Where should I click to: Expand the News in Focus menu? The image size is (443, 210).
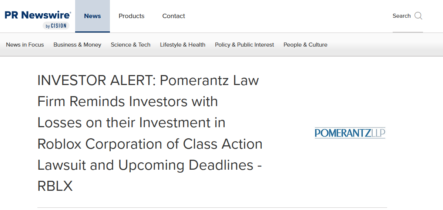[25, 45]
